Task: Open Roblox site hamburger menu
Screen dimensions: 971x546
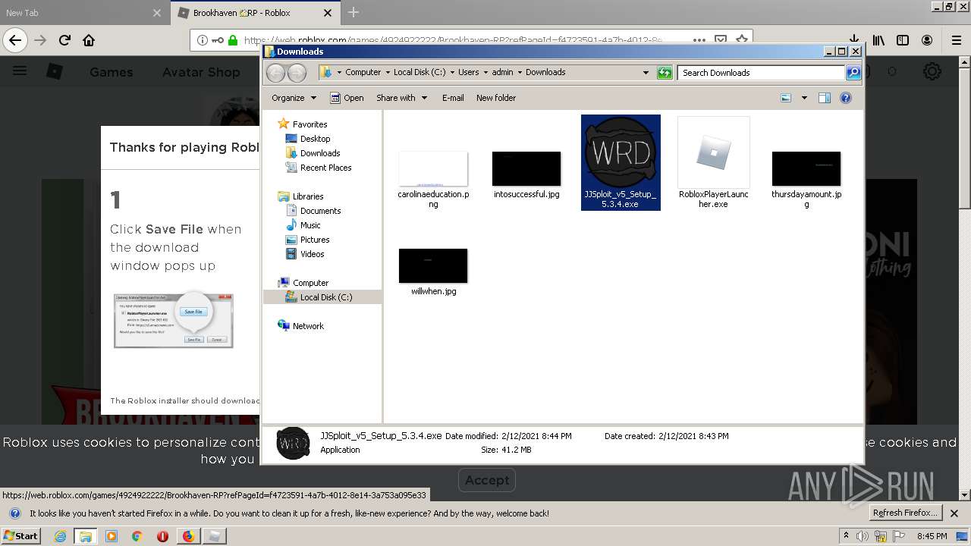Action: pos(20,71)
